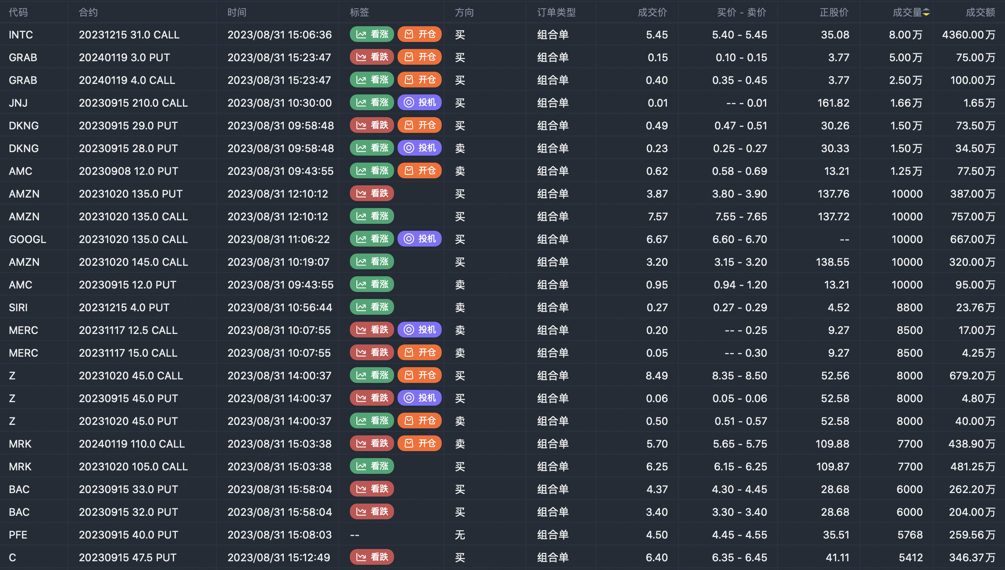The width and height of the screenshot is (1005, 570).
Task: Click the 开仓 tag on AMC 20230908 row
Action: point(419,171)
